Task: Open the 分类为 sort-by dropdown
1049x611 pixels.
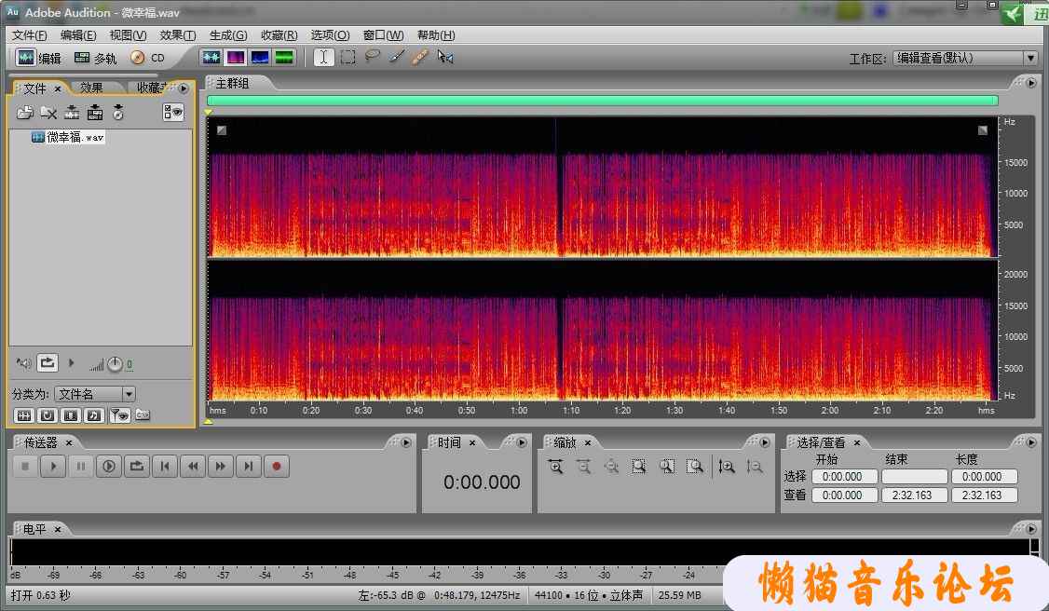Action: (95, 394)
